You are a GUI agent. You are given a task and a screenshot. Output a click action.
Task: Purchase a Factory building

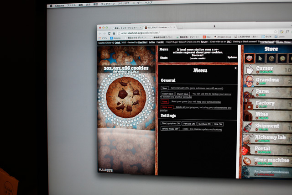click(267, 105)
